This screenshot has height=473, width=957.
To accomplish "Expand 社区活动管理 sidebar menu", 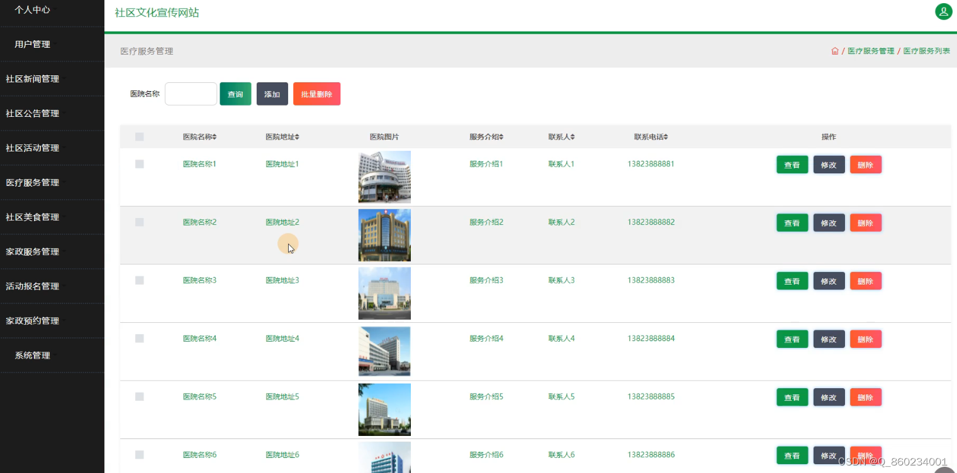I will point(52,148).
